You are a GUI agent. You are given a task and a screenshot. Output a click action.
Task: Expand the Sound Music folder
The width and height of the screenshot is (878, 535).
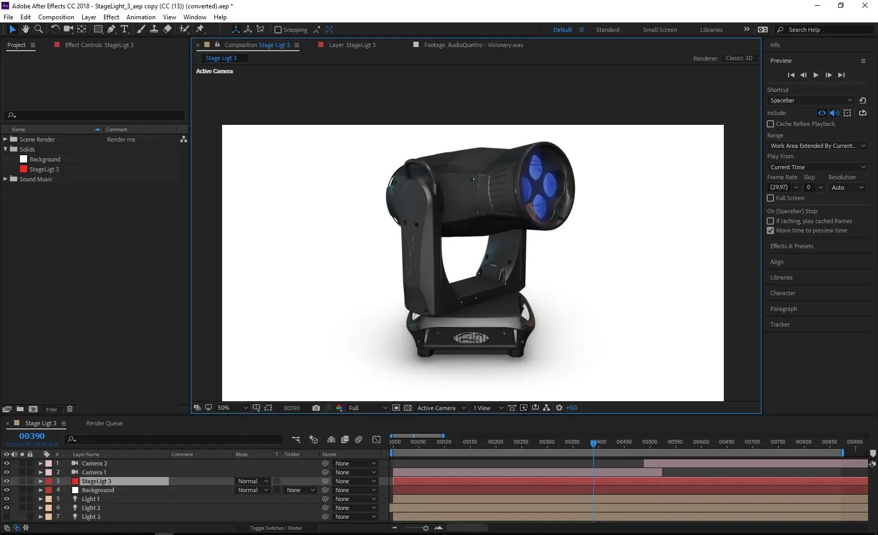(5, 179)
